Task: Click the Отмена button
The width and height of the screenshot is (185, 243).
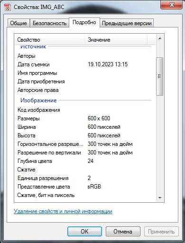Action: click(123, 232)
